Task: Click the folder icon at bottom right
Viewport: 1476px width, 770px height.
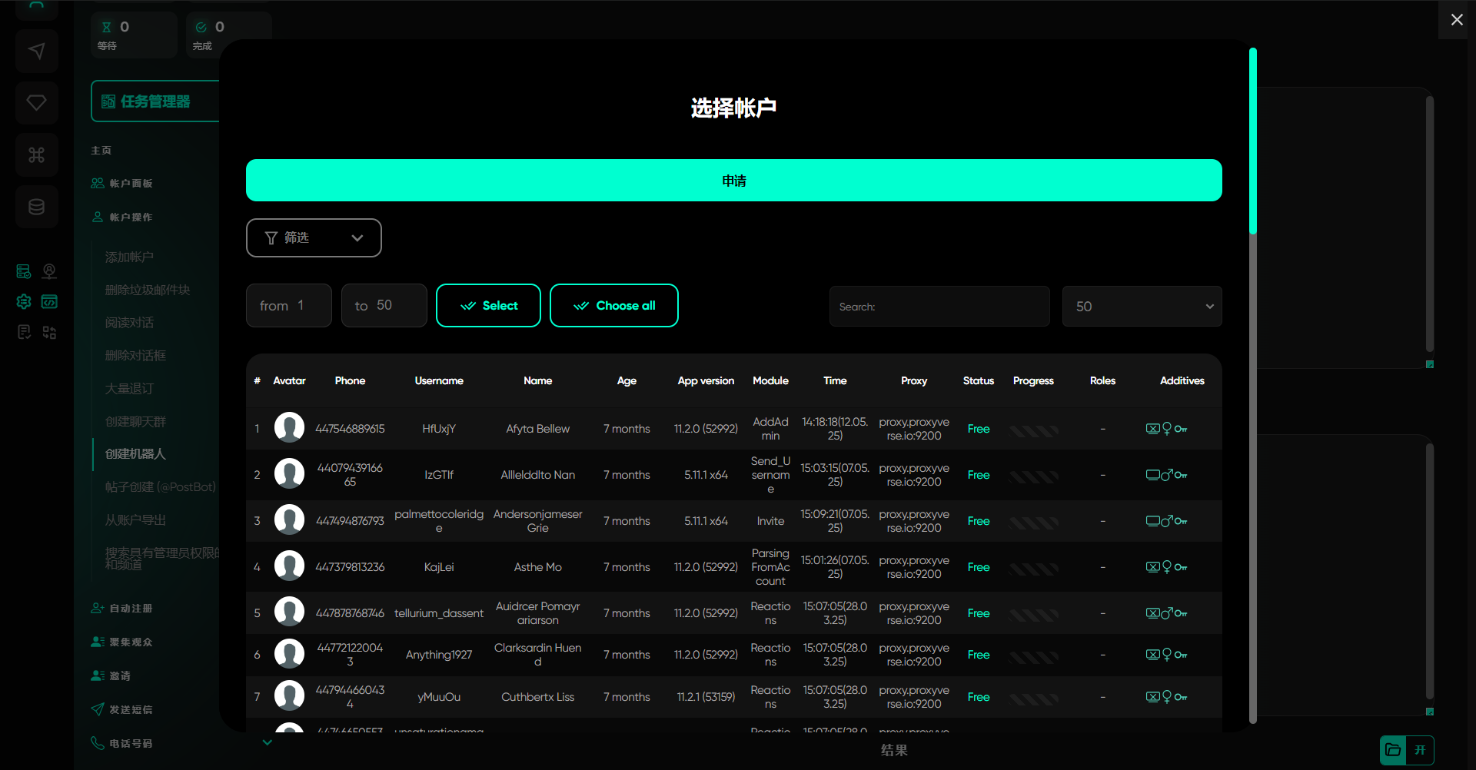Action: (1392, 750)
